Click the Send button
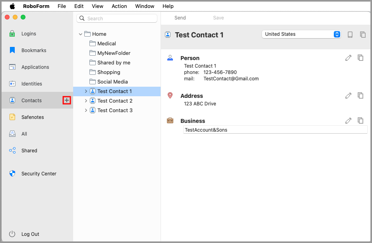372x243 pixels. [x=180, y=18]
